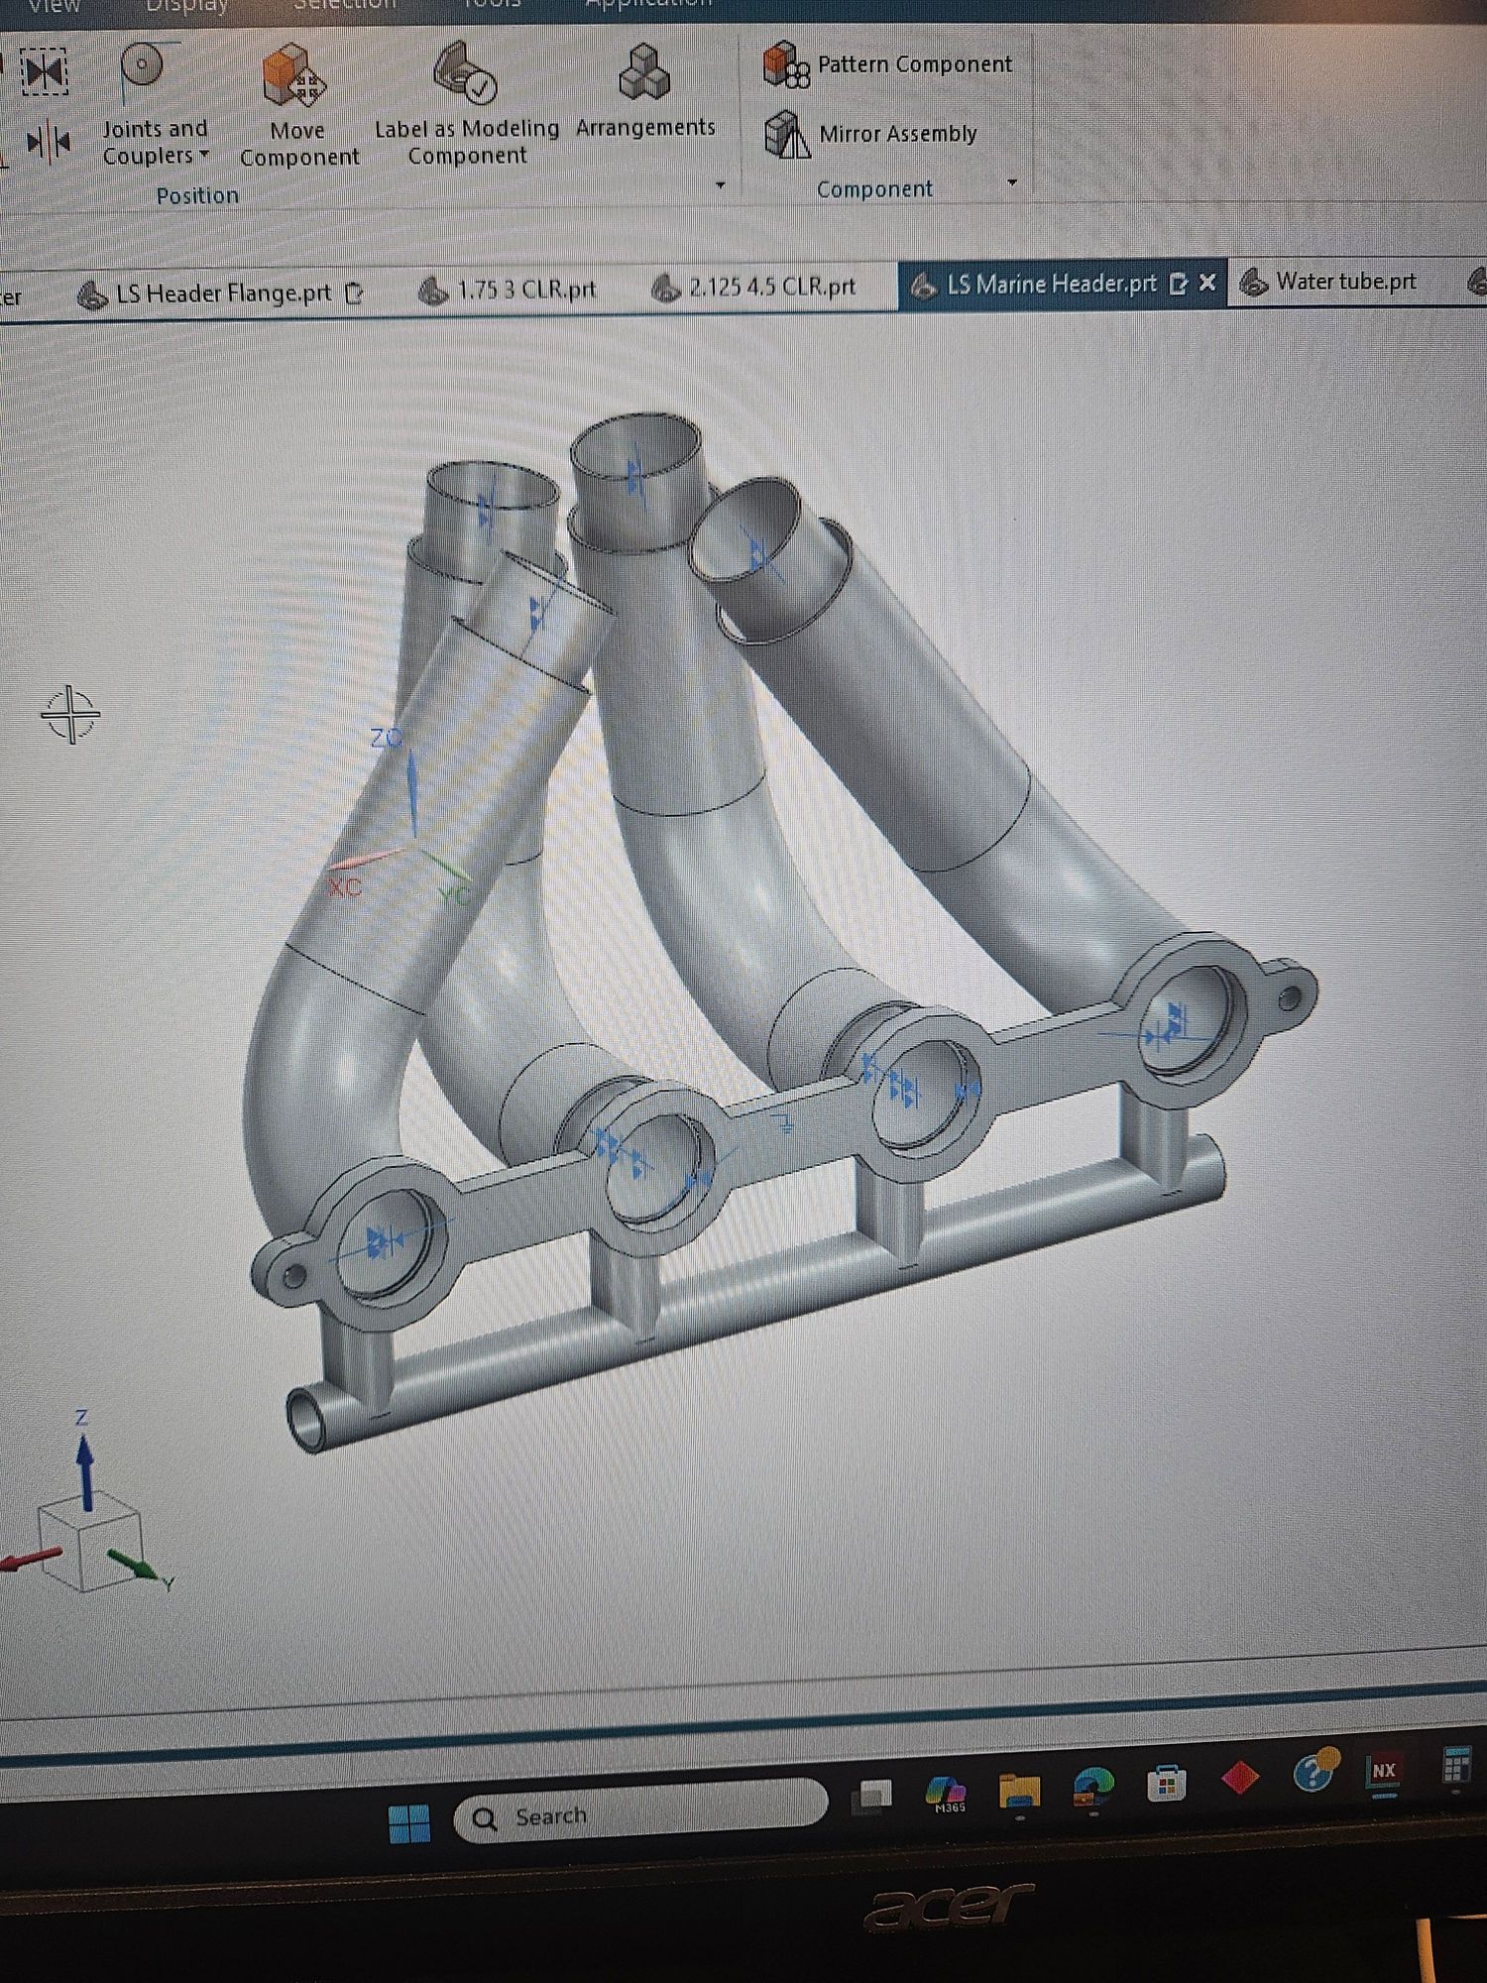1487x1983 pixels.
Task: Expand the Component group dropdown arrow
Action: 1012,182
